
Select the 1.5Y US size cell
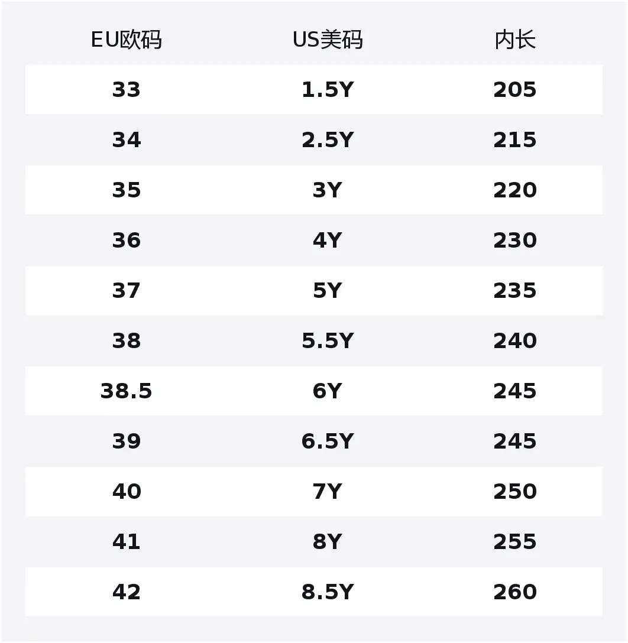327,90
